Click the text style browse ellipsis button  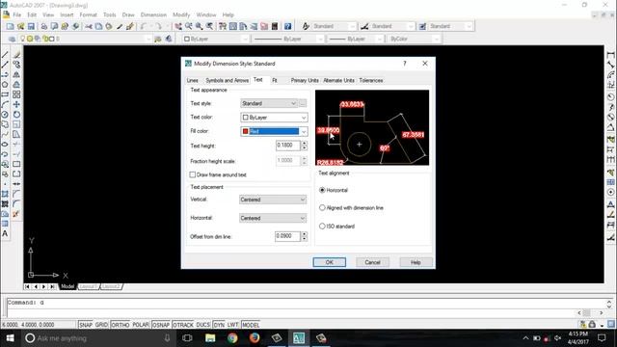(x=303, y=103)
